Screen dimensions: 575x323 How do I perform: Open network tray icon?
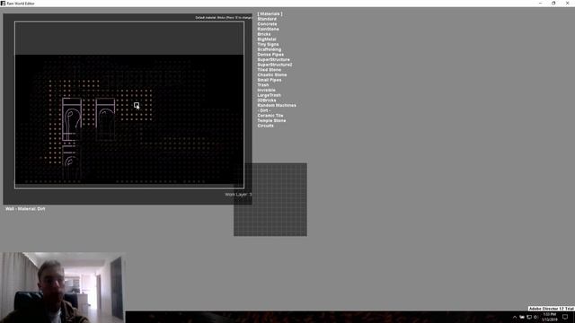(x=529, y=317)
